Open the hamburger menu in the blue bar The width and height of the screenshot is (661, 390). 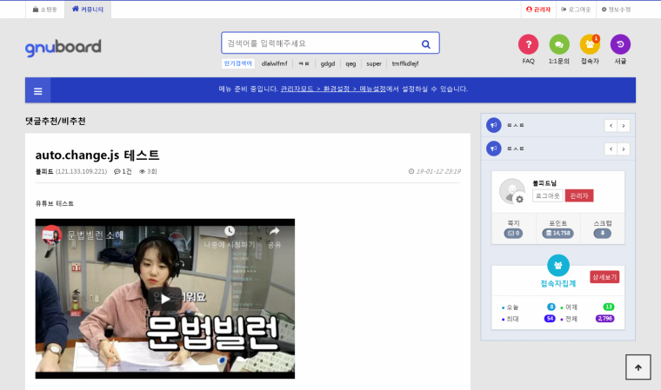(x=38, y=89)
